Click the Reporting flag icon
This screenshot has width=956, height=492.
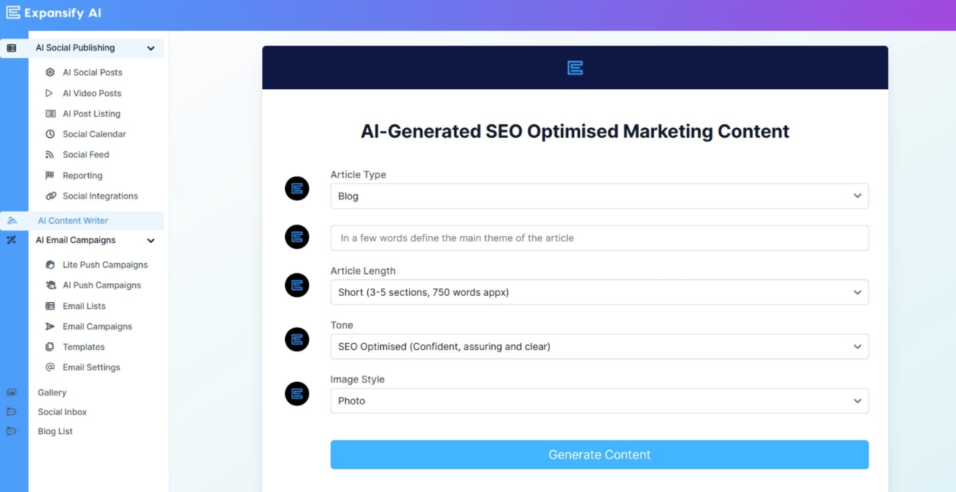pos(50,175)
